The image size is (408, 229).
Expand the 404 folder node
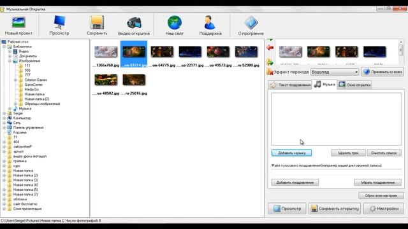[x=4, y=142]
